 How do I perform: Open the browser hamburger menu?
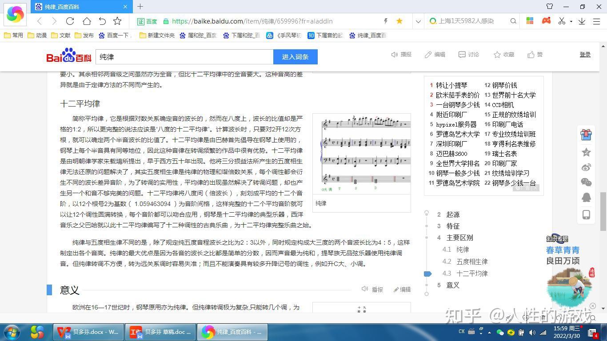597,21
